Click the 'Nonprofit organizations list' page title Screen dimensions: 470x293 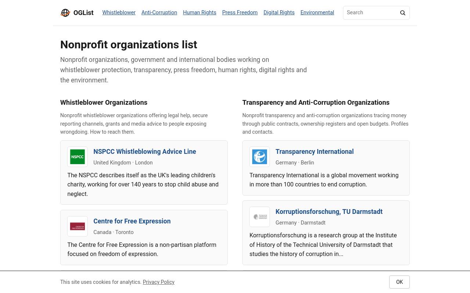point(129,45)
